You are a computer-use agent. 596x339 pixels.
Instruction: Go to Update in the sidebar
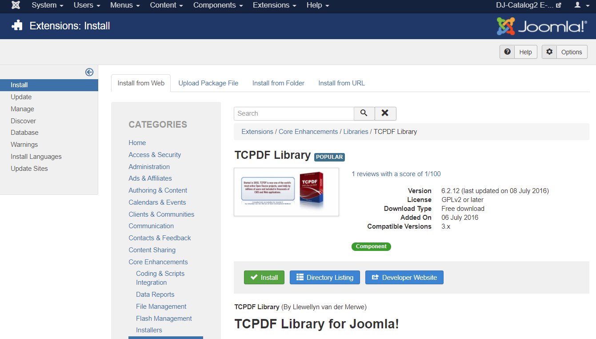(x=21, y=97)
